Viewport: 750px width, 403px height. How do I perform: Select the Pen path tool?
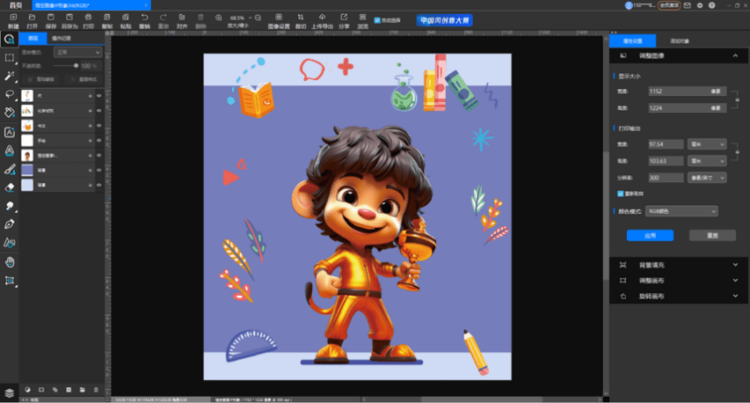pyautogui.click(x=10, y=224)
